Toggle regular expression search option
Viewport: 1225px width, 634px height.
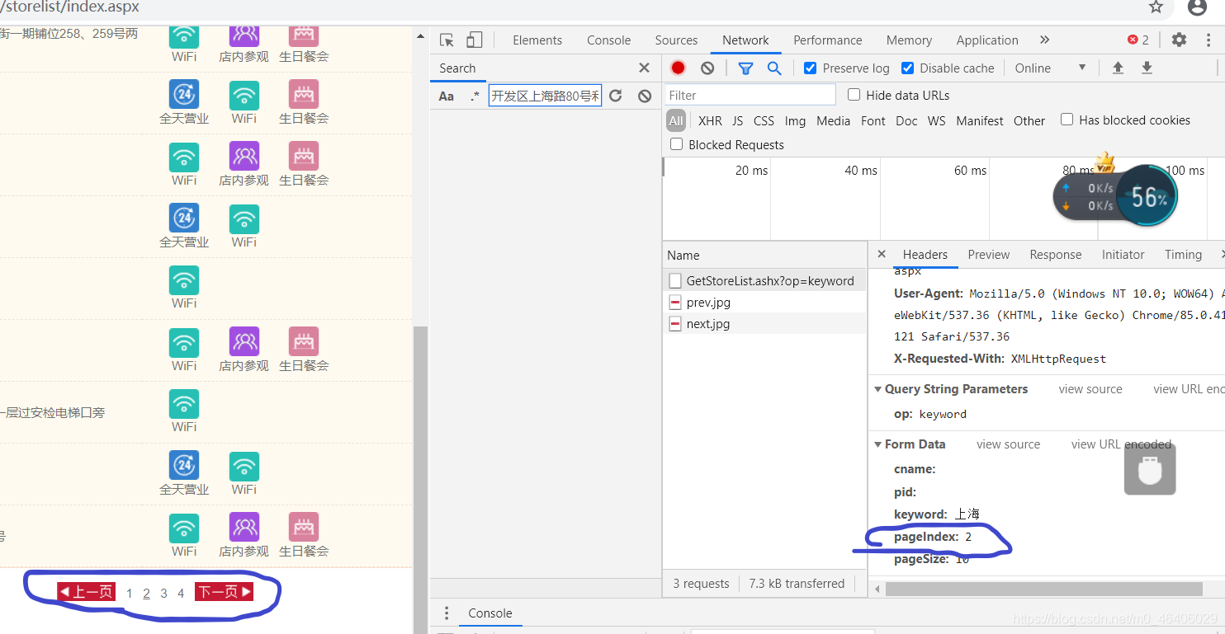coord(475,96)
